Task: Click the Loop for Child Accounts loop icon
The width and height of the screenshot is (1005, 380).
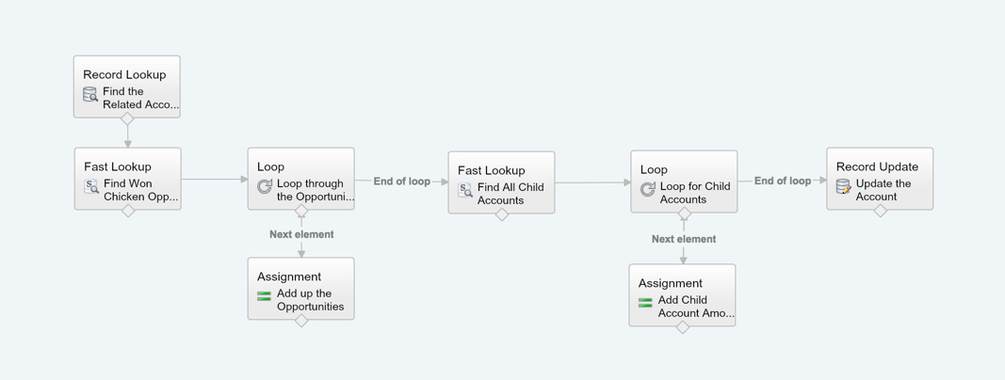Action: point(648,189)
